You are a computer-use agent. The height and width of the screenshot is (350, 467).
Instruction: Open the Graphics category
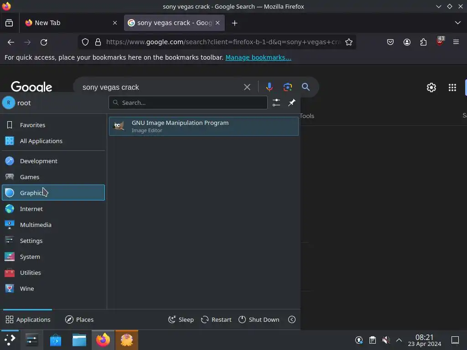[54, 193]
